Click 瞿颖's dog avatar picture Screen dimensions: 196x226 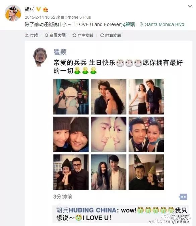40,57
